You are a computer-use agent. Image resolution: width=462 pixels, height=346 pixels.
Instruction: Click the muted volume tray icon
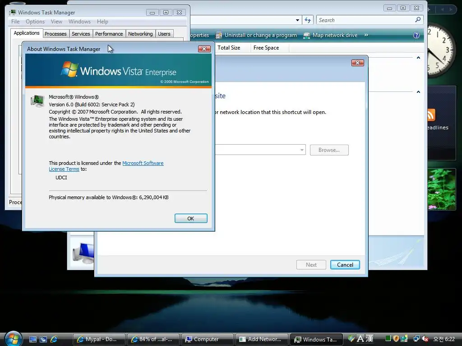425,339
